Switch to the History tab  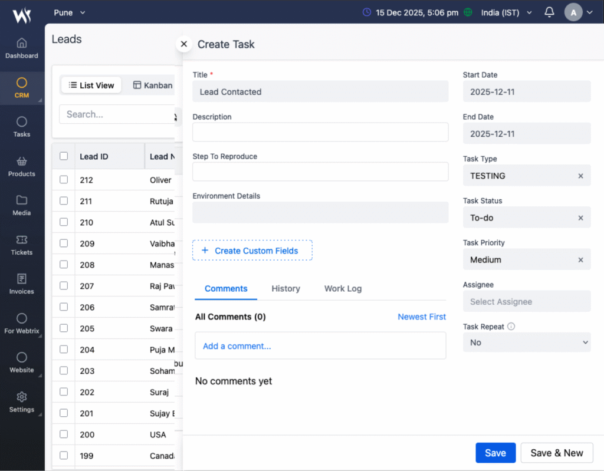[x=285, y=288]
